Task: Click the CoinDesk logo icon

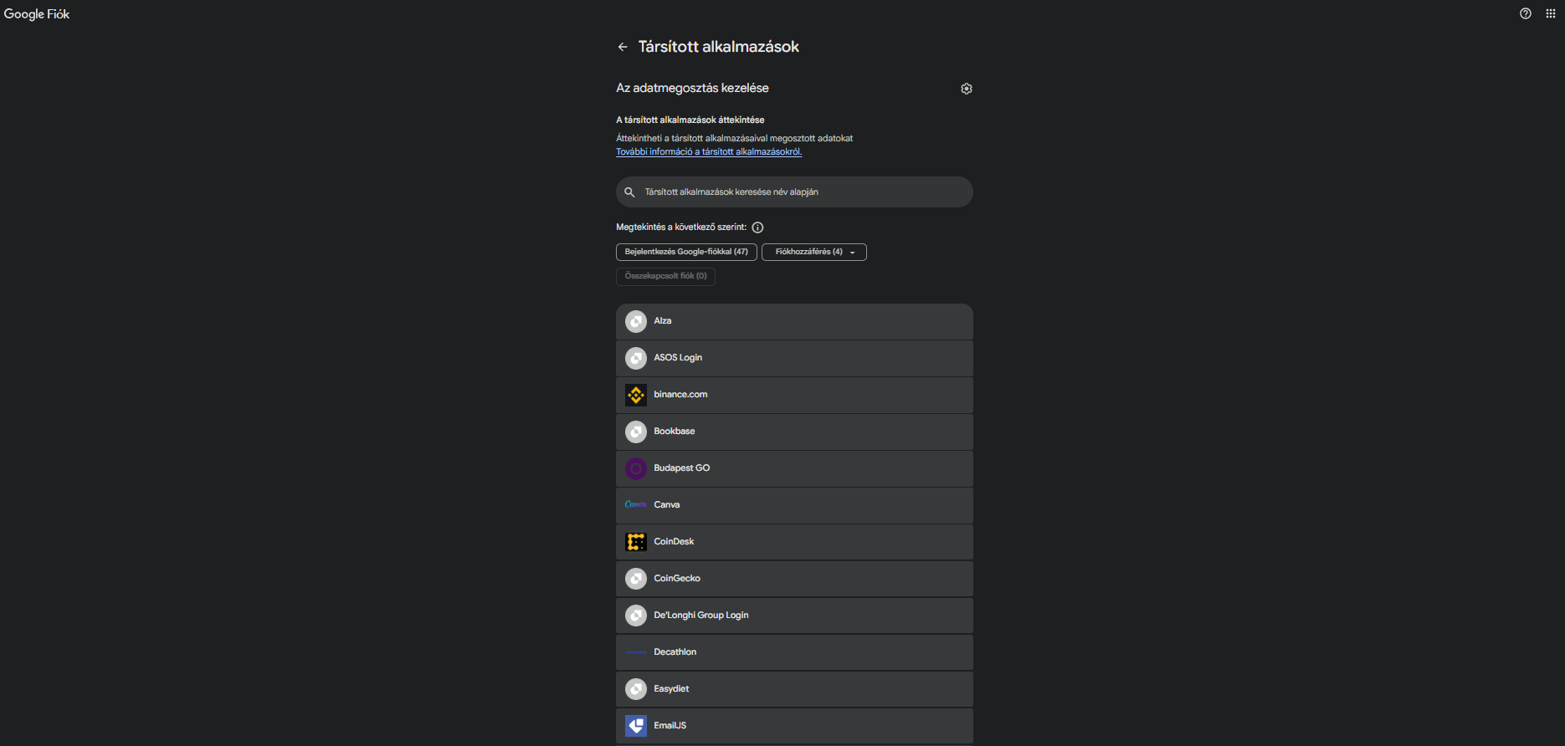Action: pyautogui.click(x=636, y=542)
